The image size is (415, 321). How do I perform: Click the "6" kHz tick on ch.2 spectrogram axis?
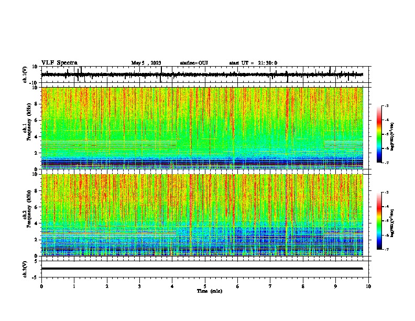coord(37,207)
